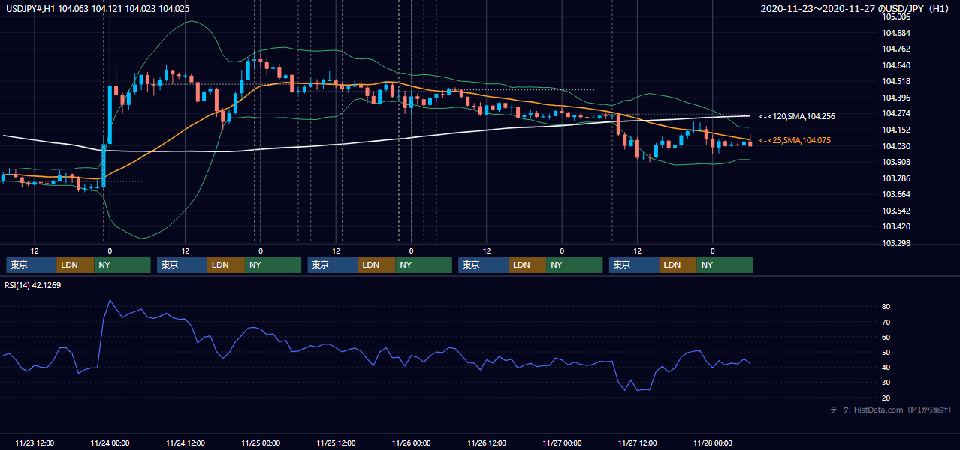960x450 pixels.
Task: Click the rightmost 東京 session box
Action: click(634, 265)
